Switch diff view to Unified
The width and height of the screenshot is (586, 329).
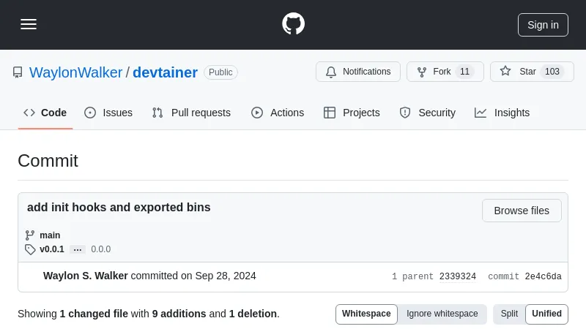(x=546, y=314)
